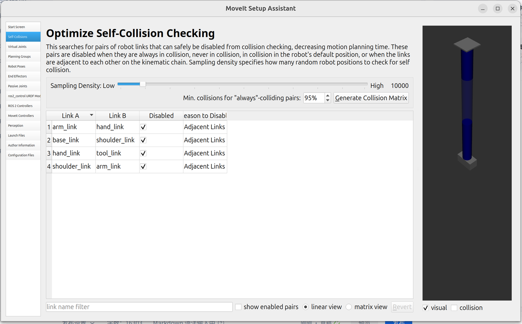This screenshot has width=522, height=324.
Task: Increase min collisions percentage with up arrow
Action: [328, 96]
